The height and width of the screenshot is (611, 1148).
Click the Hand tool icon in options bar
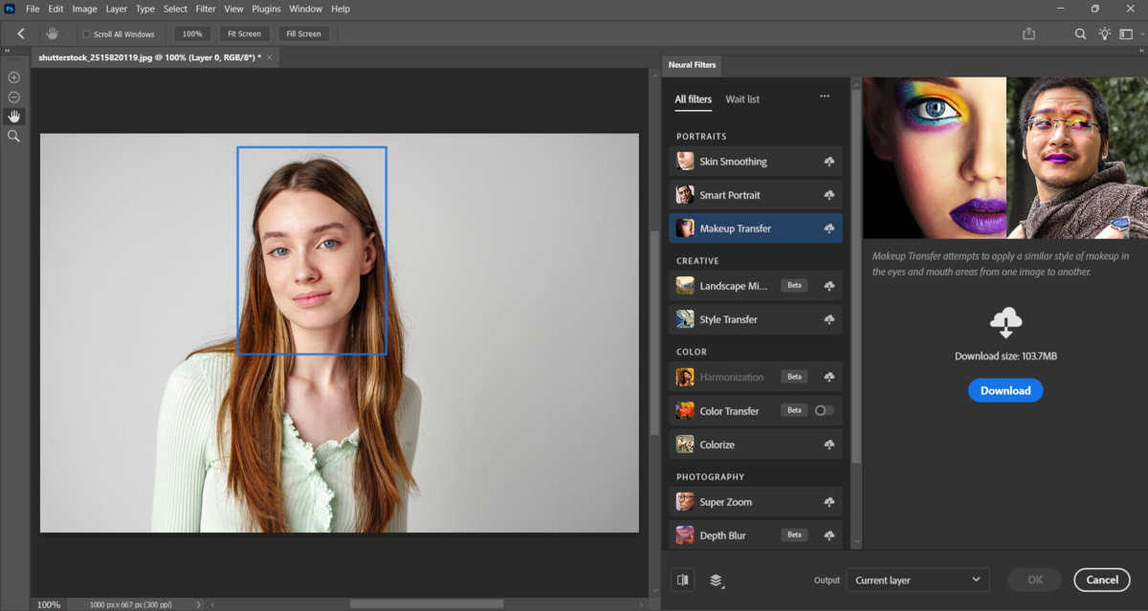pos(53,33)
